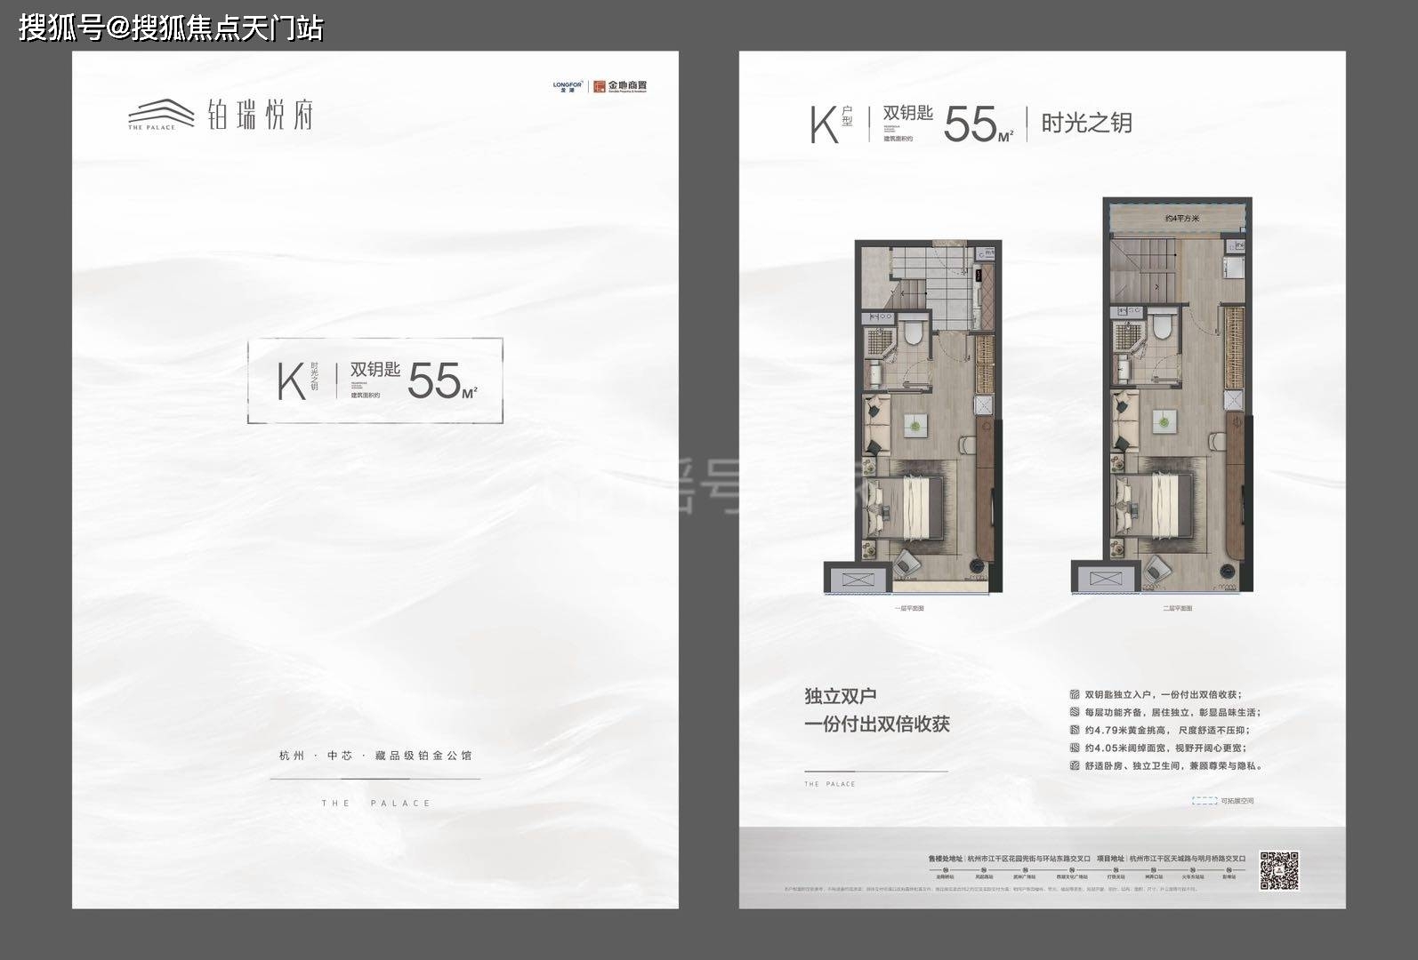Click the 时光之钥 heading text
Image resolution: width=1418 pixels, height=960 pixels.
pyautogui.click(x=1087, y=123)
